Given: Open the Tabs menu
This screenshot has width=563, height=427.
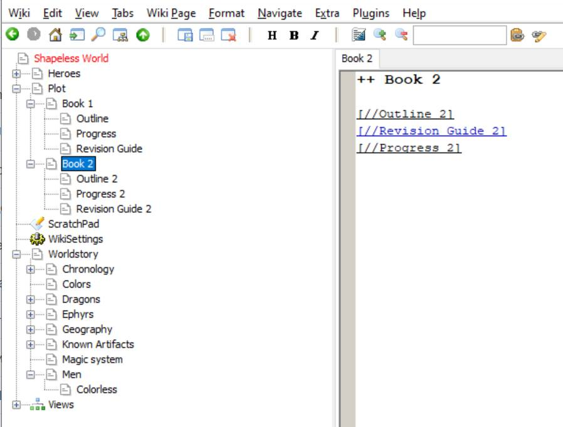Looking at the screenshot, I should [122, 13].
